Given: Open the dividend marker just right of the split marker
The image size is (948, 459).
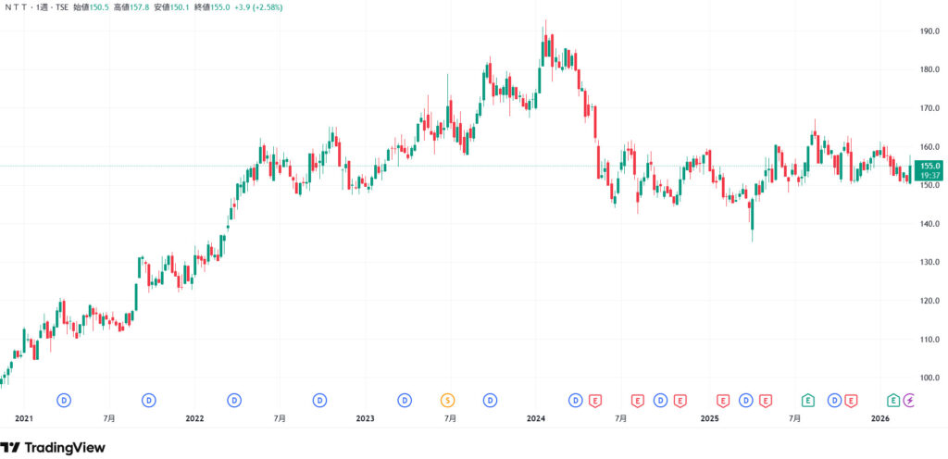Looking at the screenshot, I should pos(490,401).
